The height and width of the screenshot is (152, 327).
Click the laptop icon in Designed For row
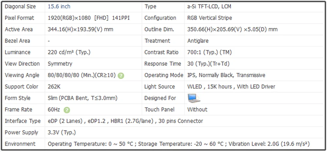[194, 98]
